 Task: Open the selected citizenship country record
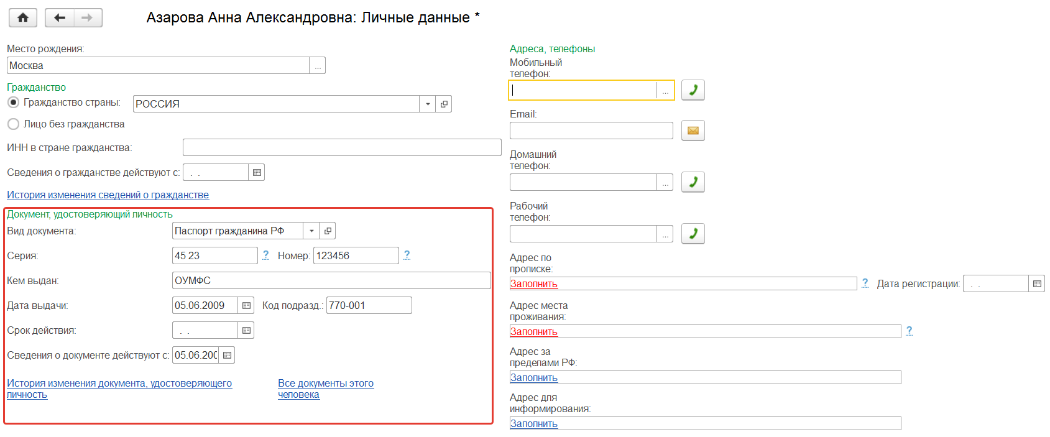coord(444,104)
